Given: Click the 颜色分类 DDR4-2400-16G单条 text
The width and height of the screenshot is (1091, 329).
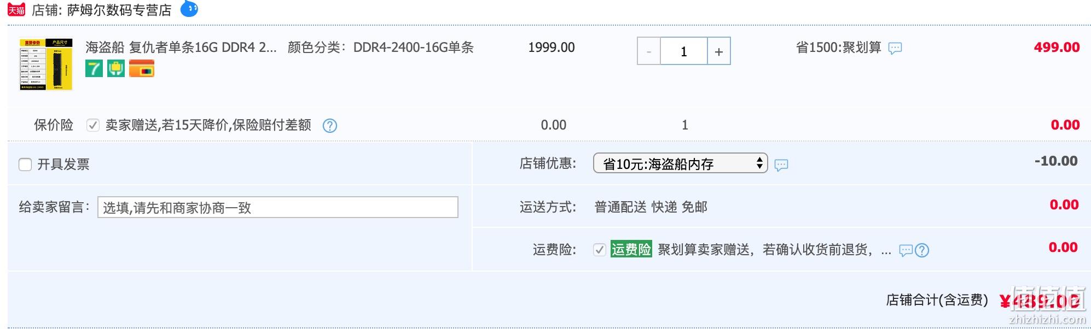Looking at the screenshot, I should coord(381,48).
